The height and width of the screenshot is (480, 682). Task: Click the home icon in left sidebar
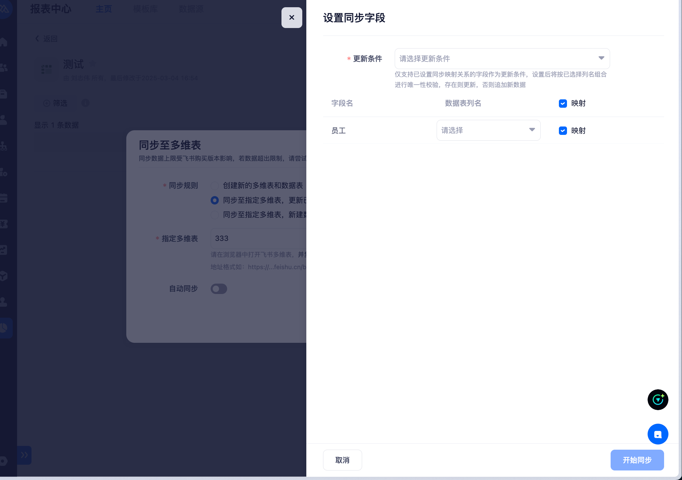(3, 42)
